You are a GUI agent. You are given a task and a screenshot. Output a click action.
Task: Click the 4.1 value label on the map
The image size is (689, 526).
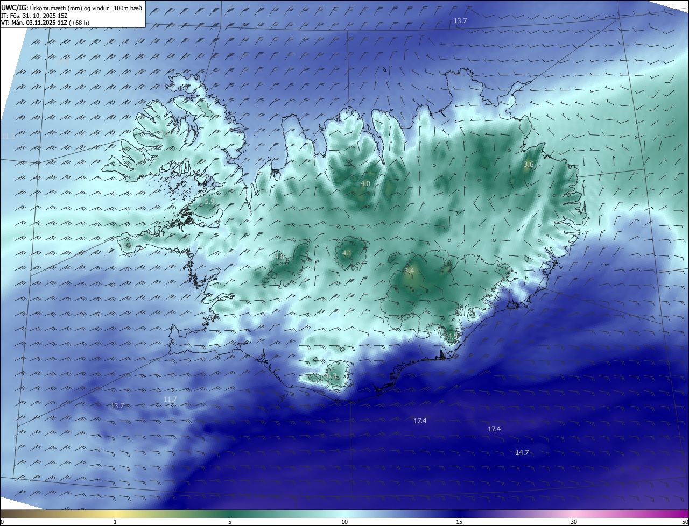[x=347, y=253]
